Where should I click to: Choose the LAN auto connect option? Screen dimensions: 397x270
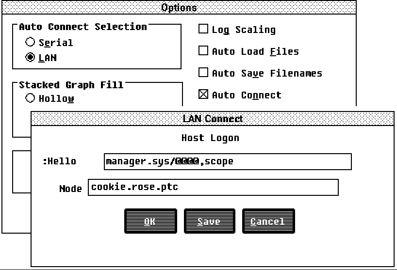pos(30,58)
